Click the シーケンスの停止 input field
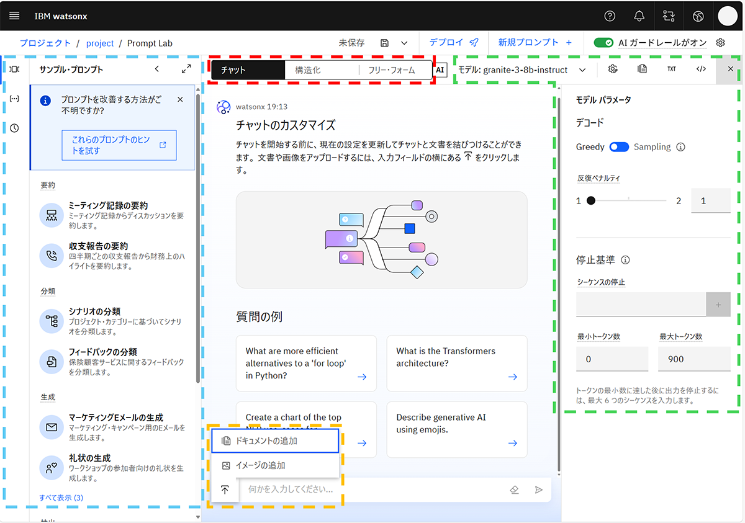Viewport: 745px width, 523px height. click(x=641, y=305)
